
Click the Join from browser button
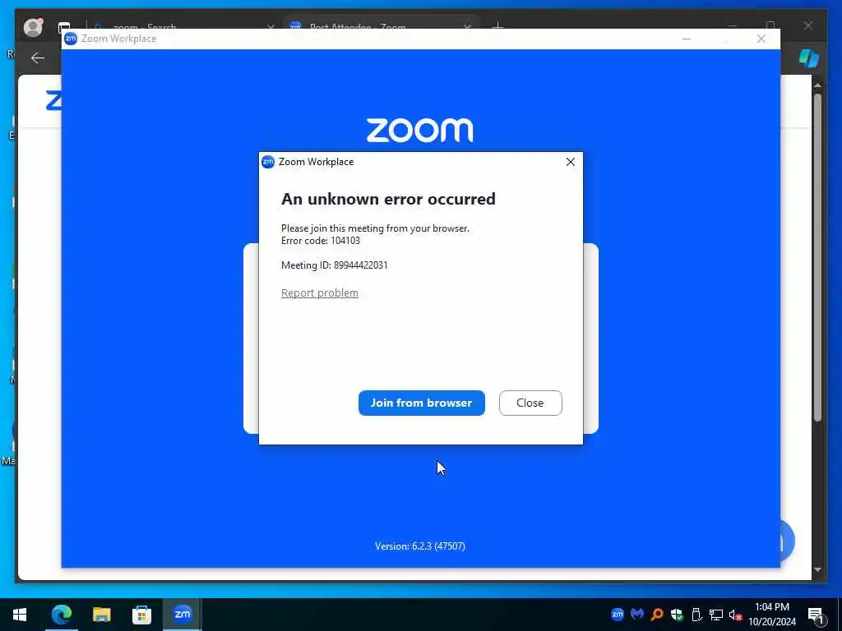point(422,403)
